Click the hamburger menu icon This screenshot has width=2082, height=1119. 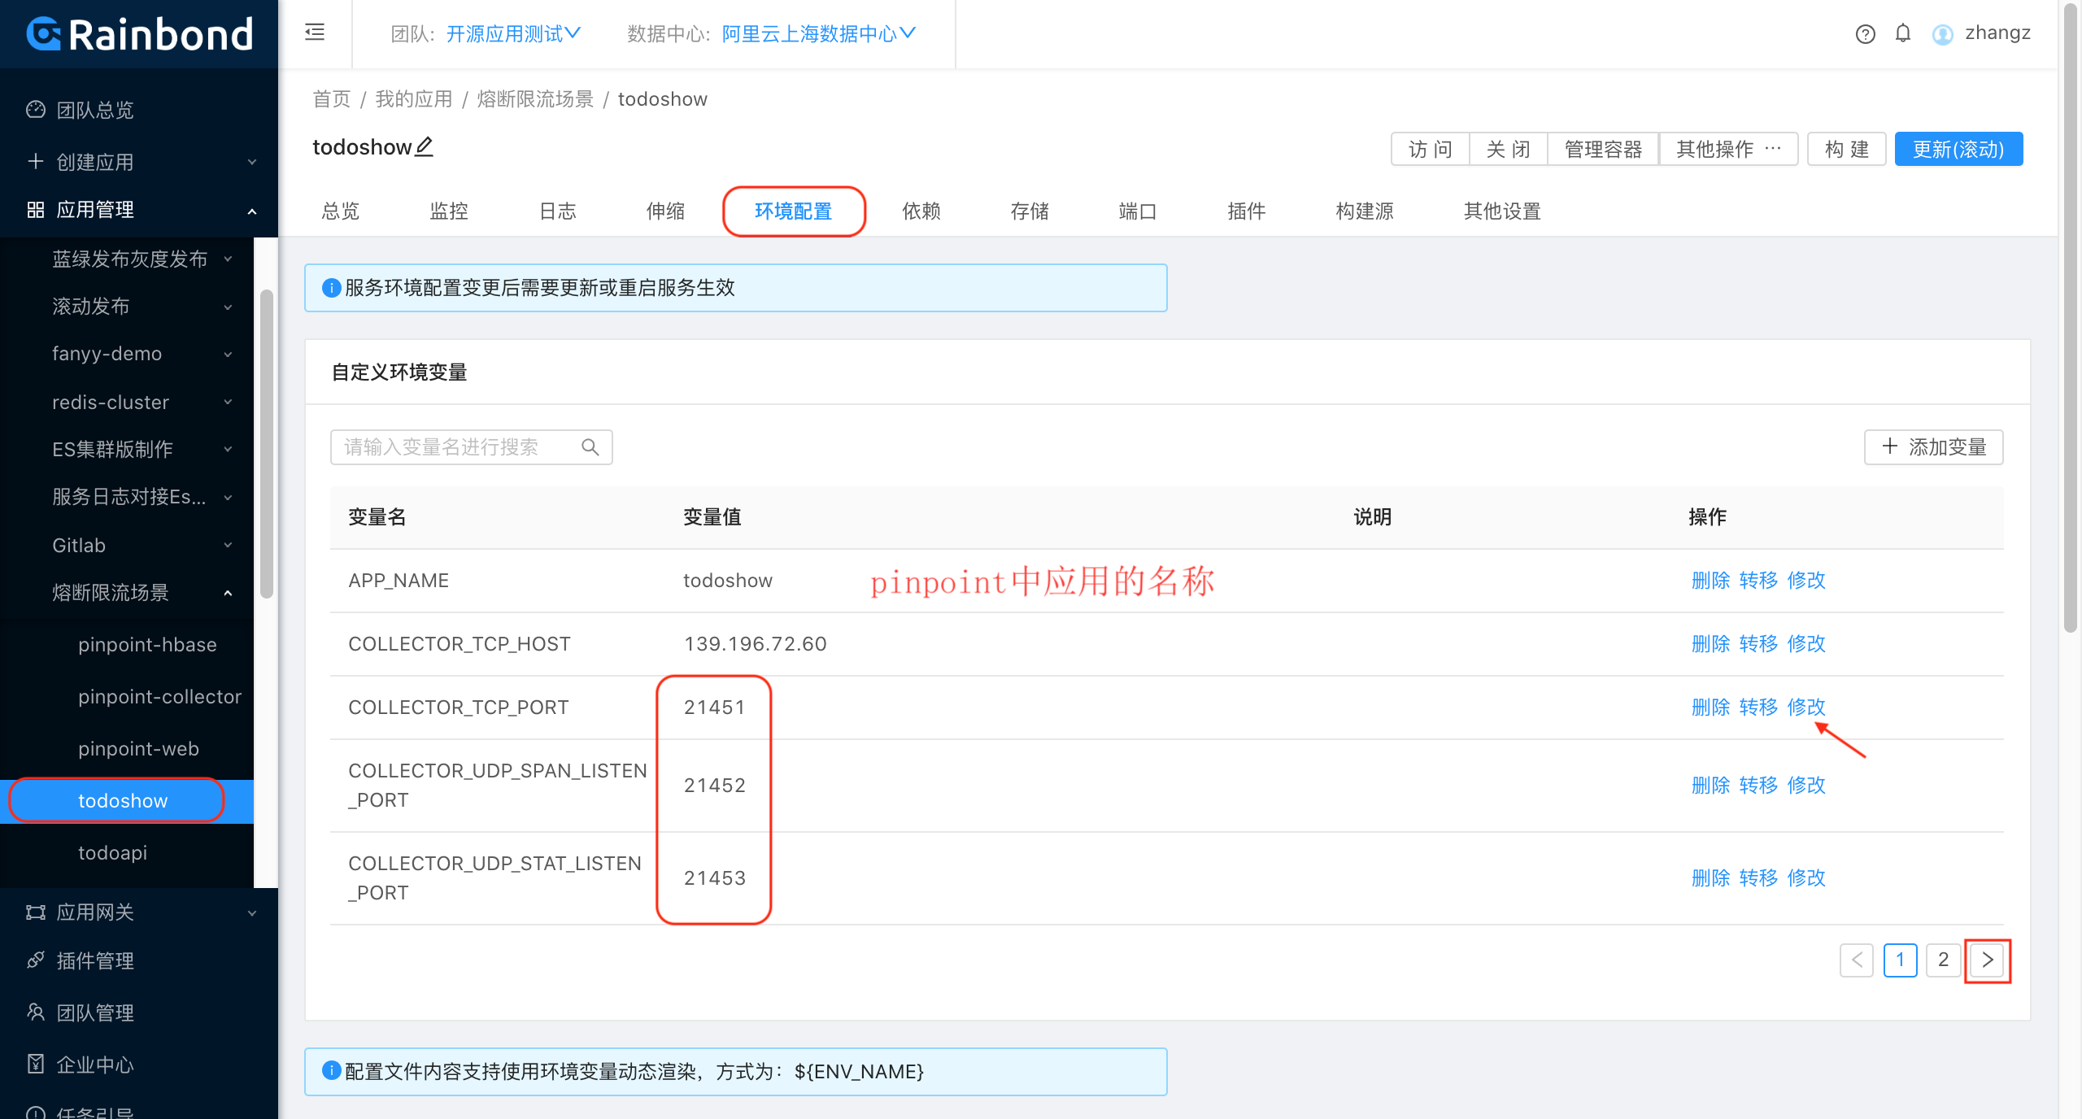pyautogui.click(x=314, y=30)
